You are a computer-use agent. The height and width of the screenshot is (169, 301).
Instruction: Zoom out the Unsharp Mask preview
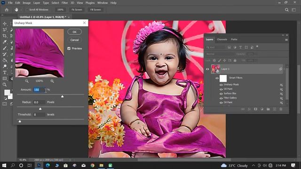click(x=27, y=81)
